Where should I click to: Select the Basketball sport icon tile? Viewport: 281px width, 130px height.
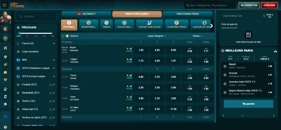pos(89,24)
